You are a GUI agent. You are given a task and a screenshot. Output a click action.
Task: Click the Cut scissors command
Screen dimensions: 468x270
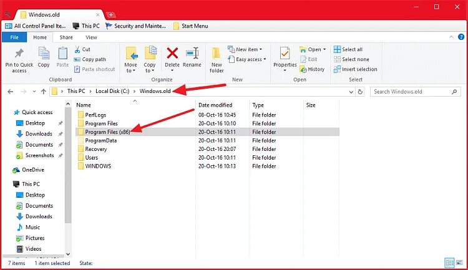coord(82,49)
